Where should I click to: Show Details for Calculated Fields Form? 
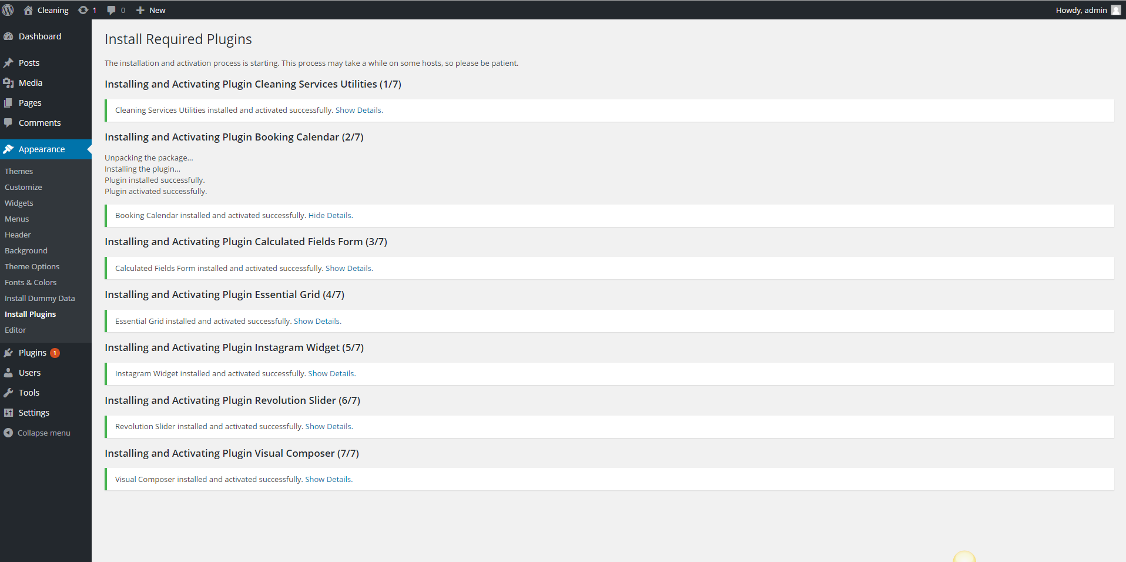[348, 268]
